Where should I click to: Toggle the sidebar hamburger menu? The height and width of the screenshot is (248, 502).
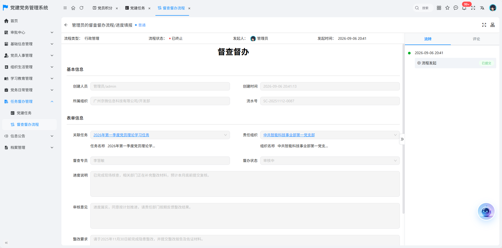tap(65, 8)
